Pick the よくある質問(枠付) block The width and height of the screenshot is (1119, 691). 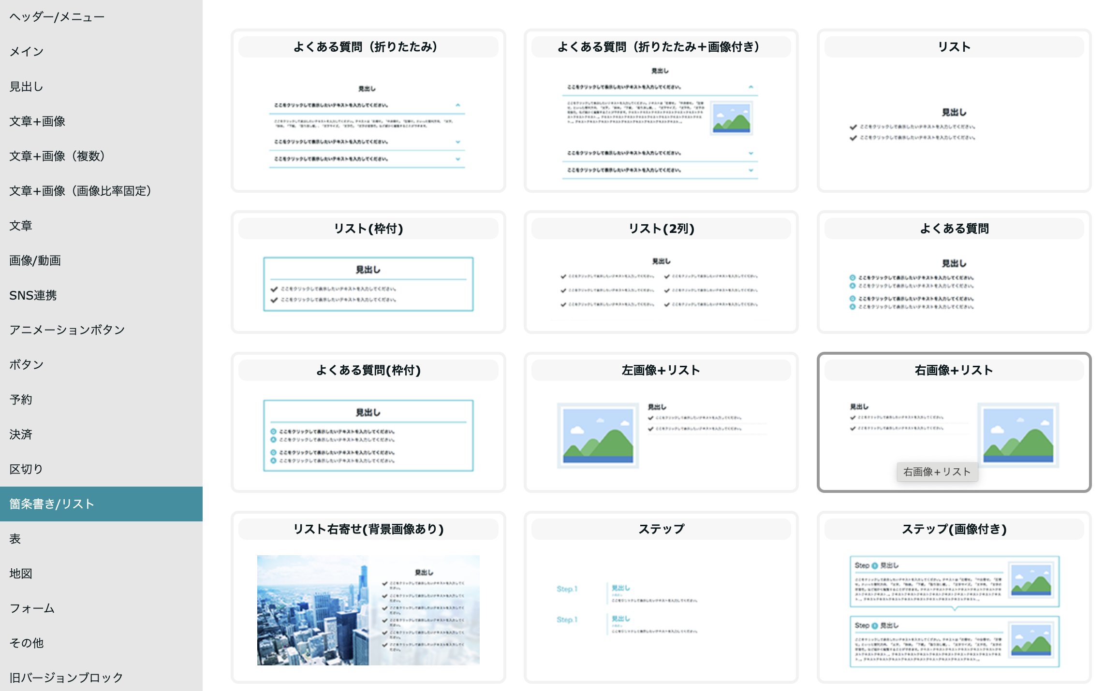(368, 422)
